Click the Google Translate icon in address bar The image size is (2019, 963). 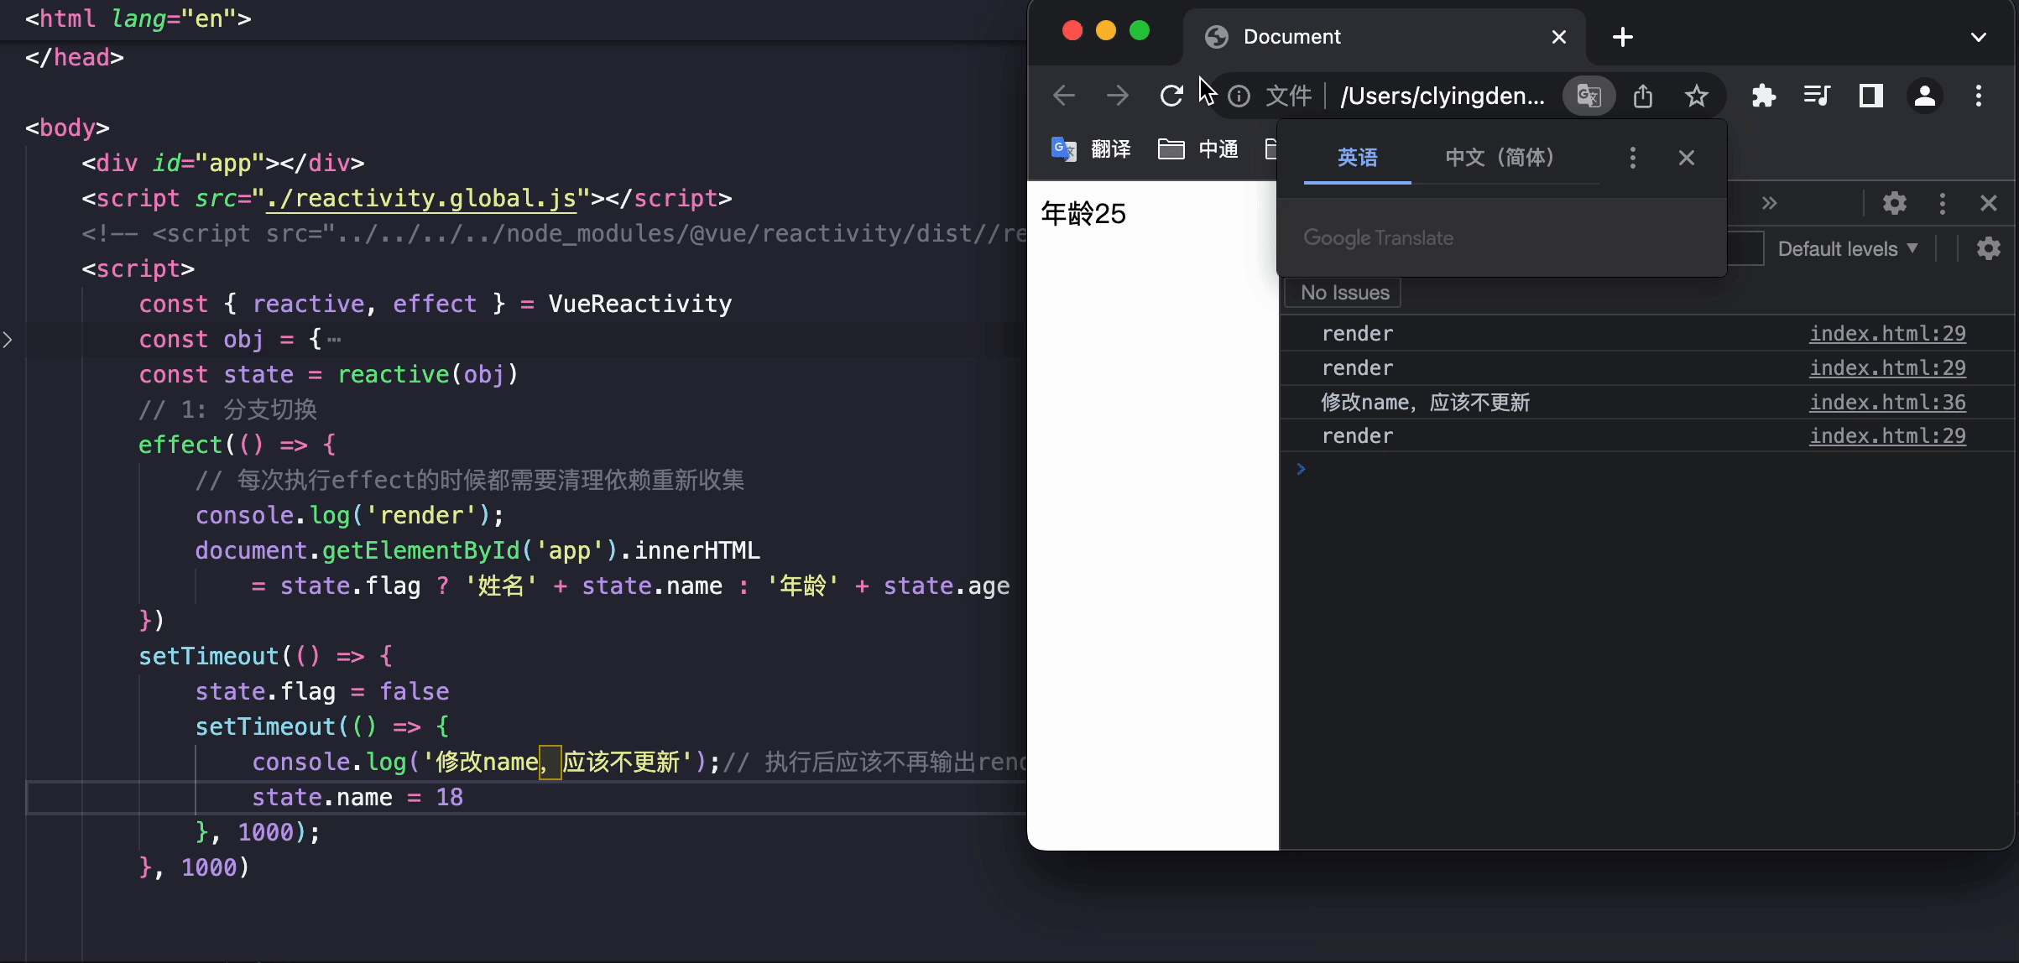tap(1589, 96)
